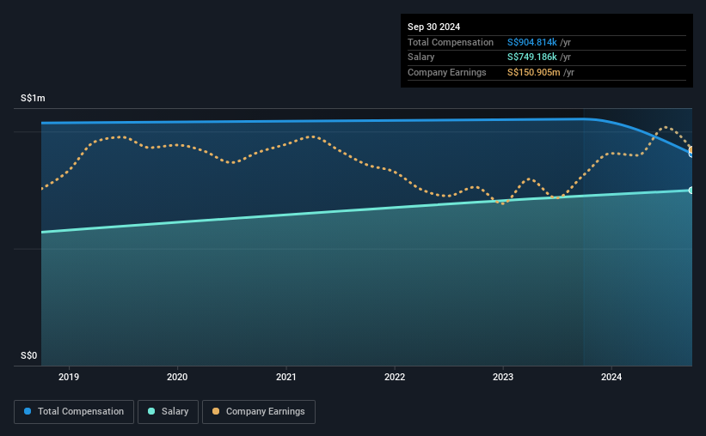Click the S$0 y-axis label

coord(29,355)
